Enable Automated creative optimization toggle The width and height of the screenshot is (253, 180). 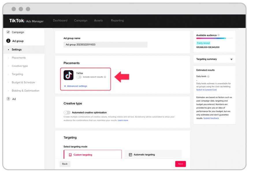coord(67,112)
